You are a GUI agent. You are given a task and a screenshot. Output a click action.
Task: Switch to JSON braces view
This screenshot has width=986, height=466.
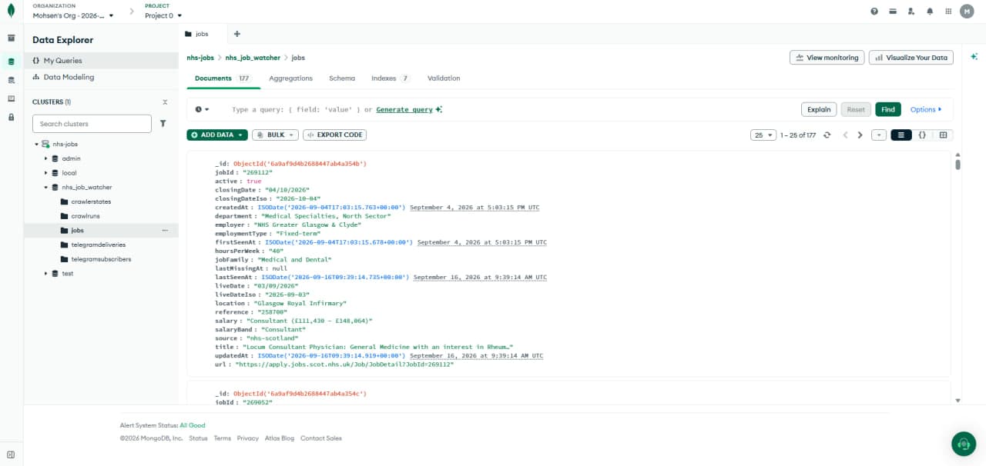(x=922, y=135)
